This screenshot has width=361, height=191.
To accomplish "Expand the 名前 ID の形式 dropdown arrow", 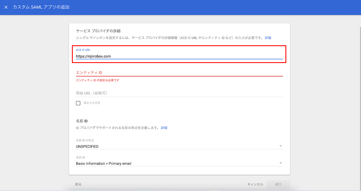I will click(x=280, y=146).
